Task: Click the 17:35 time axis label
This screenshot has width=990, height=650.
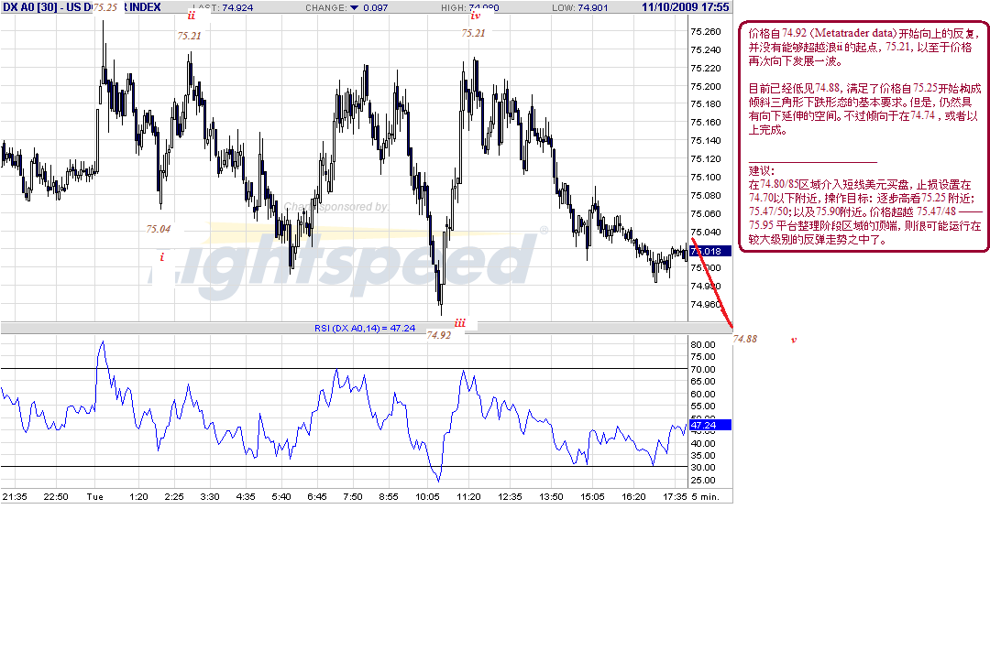Action: point(675,497)
